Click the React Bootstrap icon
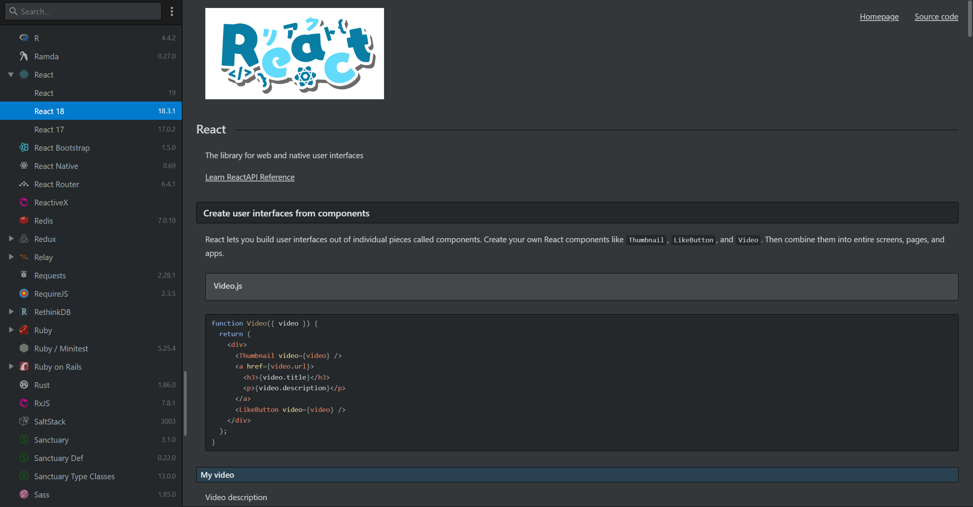This screenshot has width=973, height=507. coord(24,148)
